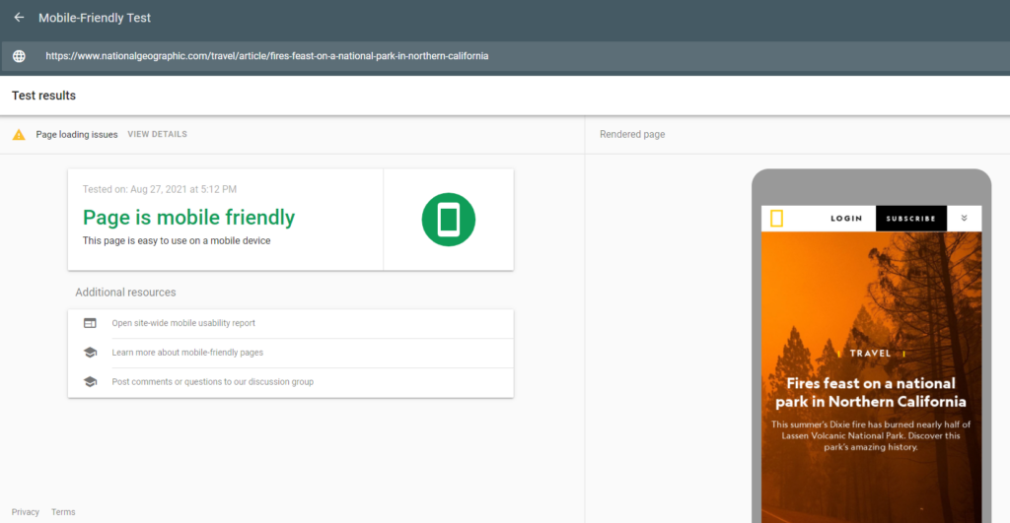This screenshot has height=523, width=1010.
Task: Open site-wide mobile usability report link
Action: pyautogui.click(x=183, y=323)
